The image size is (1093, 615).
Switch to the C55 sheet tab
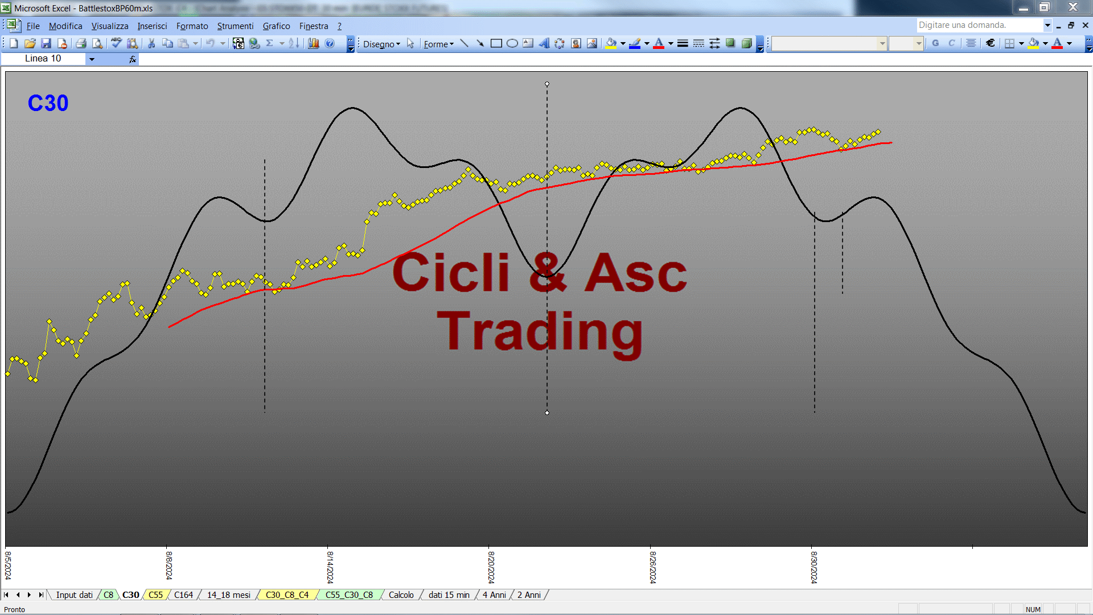point(155,595)
